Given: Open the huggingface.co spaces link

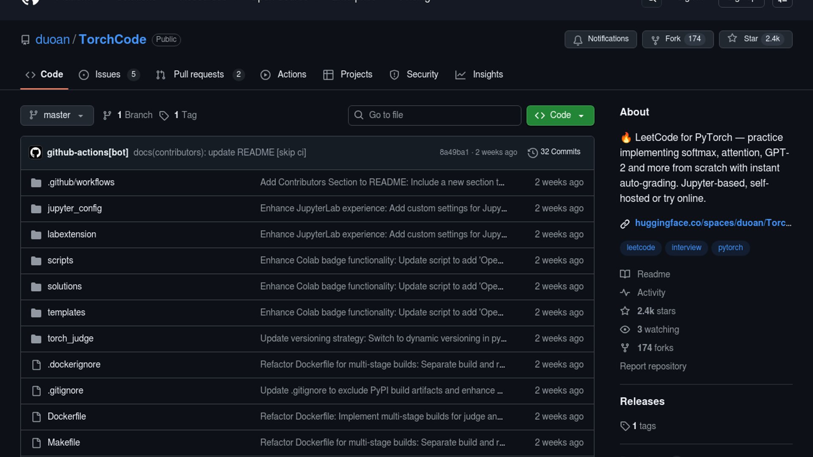Looking at the screenshot, I should [x=713, y=223].
